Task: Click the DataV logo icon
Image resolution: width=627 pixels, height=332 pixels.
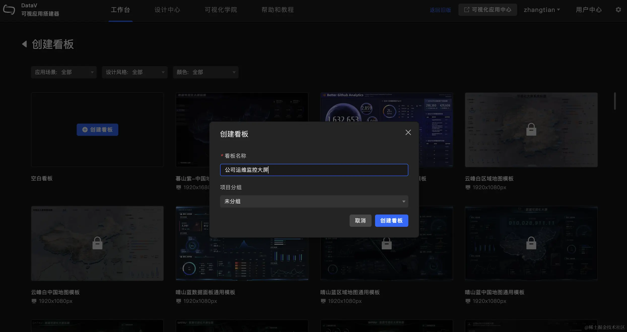Action: pyautogui.click(x=9, y=10)
